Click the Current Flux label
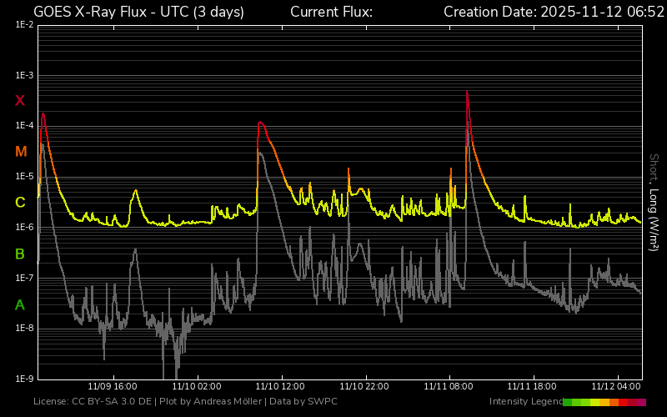The height and width of the screenshot is (417, 667). (x=331, y=12)
